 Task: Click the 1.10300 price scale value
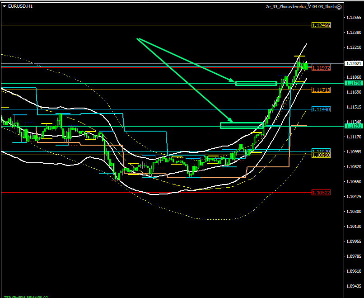(354, 212)
